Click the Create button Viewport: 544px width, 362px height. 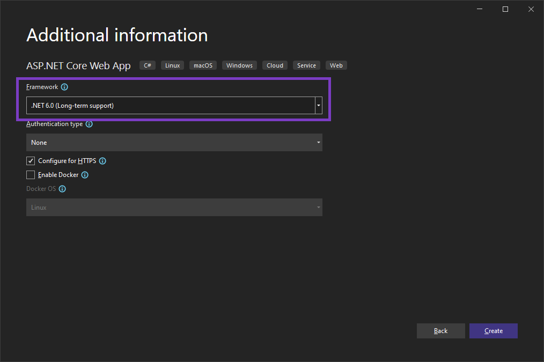pos(494,331)
